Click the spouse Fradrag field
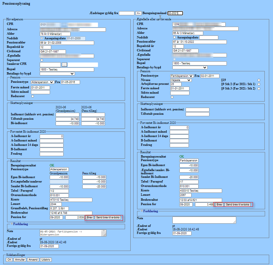This screenshot has height=265, width=273. coord(179,145)
